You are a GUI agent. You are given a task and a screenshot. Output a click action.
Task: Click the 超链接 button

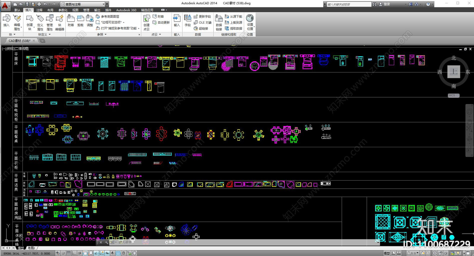[x=201, y=28]
